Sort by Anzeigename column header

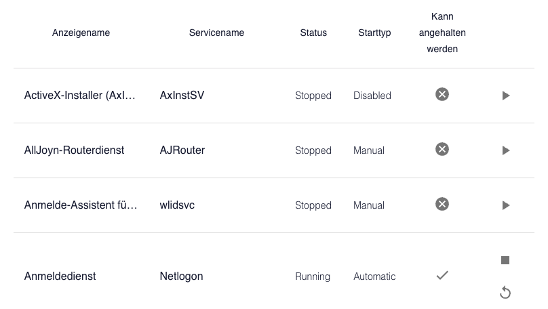pos(81,33)
